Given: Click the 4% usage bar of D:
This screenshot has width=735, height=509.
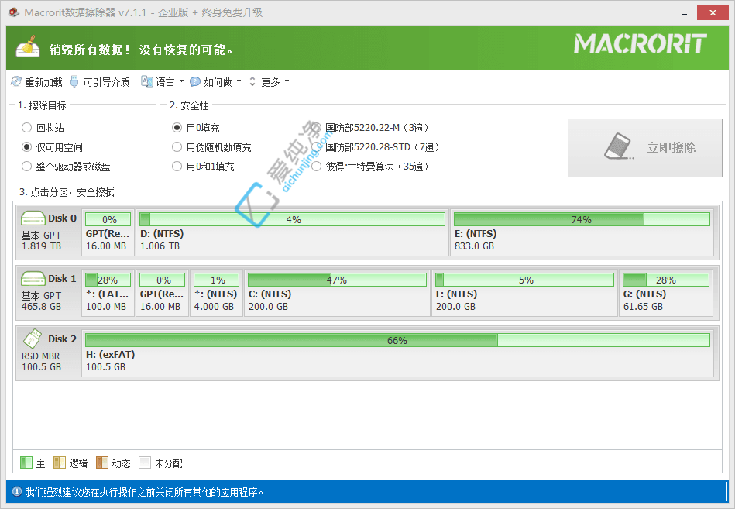Looking at the screenshot, I should [x=292, y=219].
